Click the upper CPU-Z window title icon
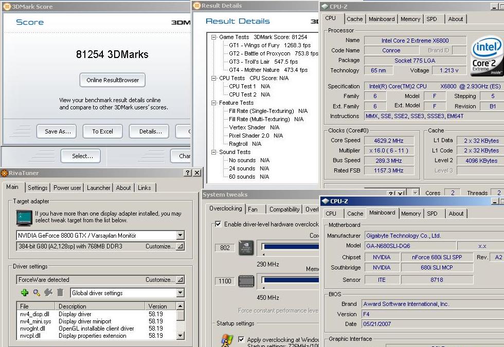Viewport: 504px width, 347px height. [325, 6]
